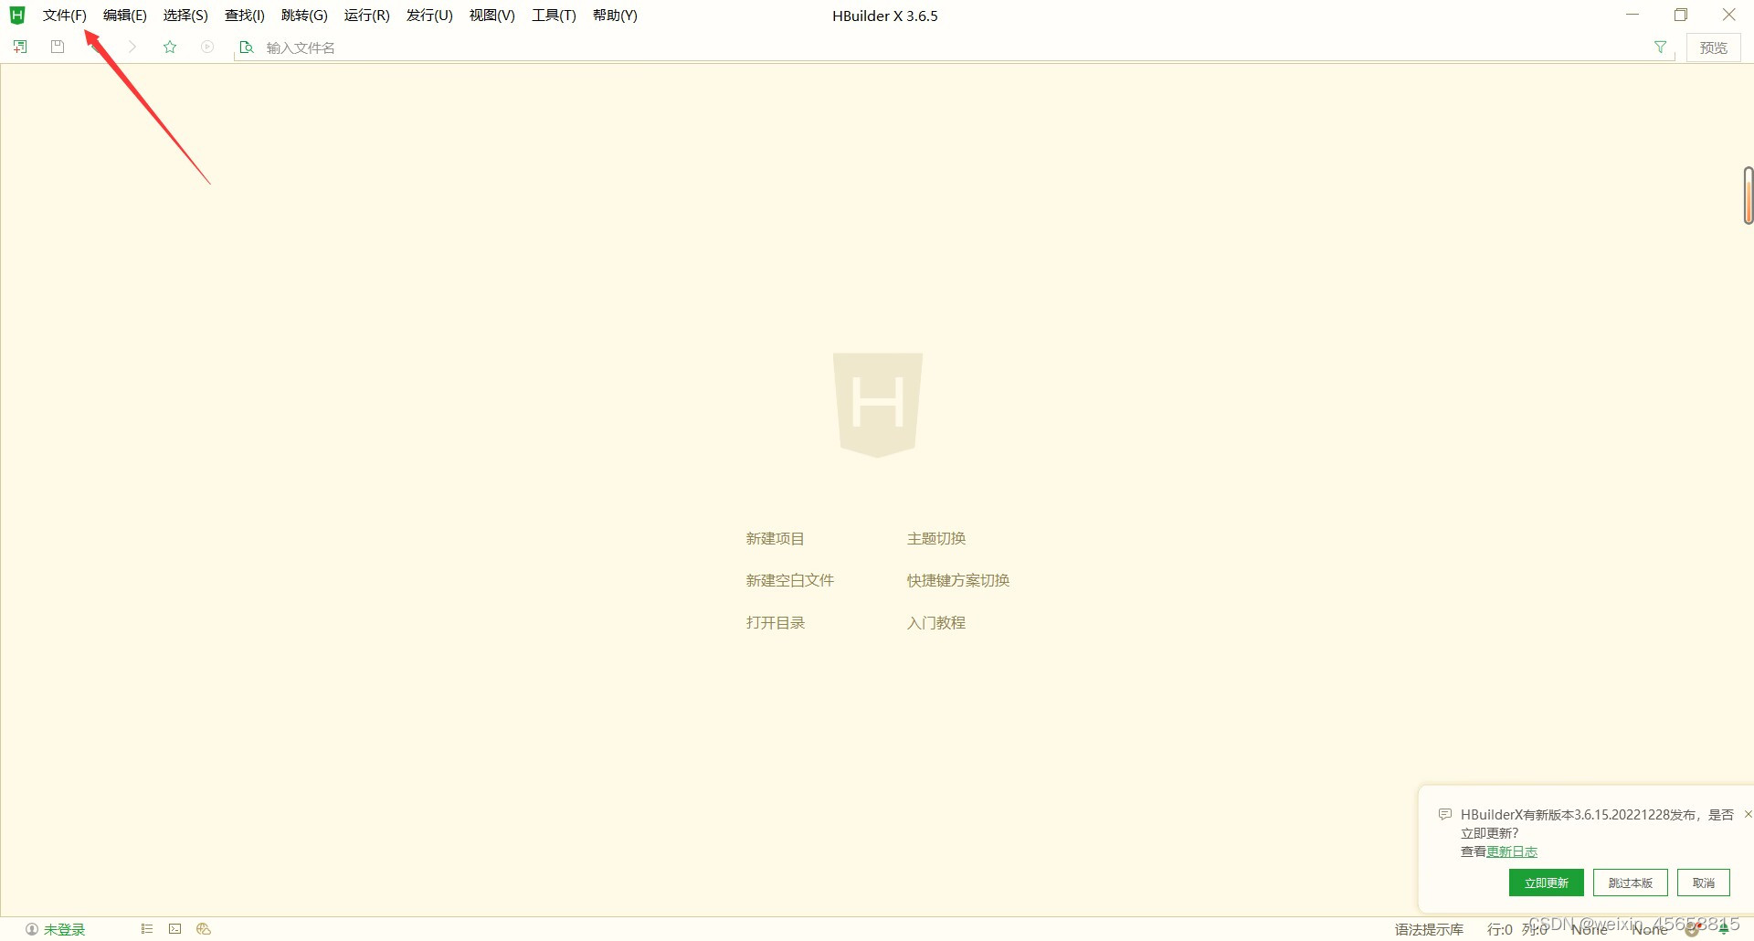Click the vertical scrollbar handle on right edge

coord(1749,196)
